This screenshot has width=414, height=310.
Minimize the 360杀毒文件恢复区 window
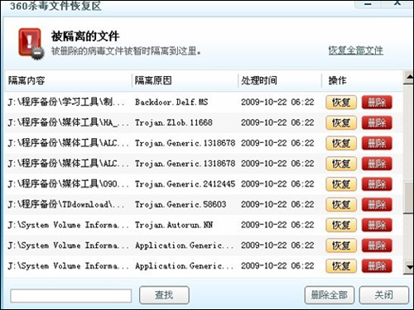point(368,4)
